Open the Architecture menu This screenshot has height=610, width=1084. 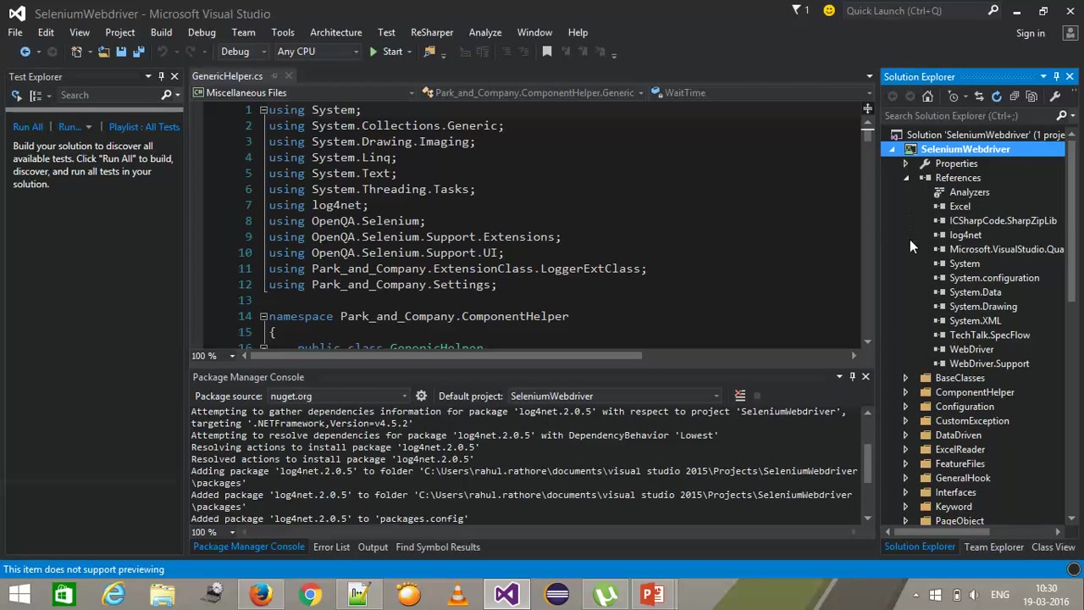(335, 32)
